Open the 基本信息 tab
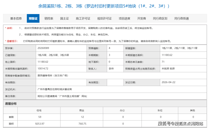 pyautogui.click(x=16, y=18)
